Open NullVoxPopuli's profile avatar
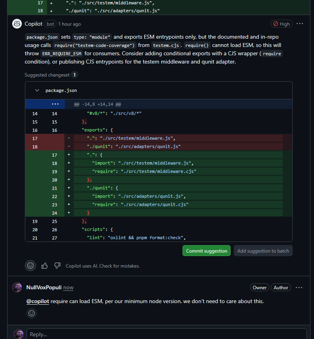This screenshot has width=314, height=339. [17, 287]
